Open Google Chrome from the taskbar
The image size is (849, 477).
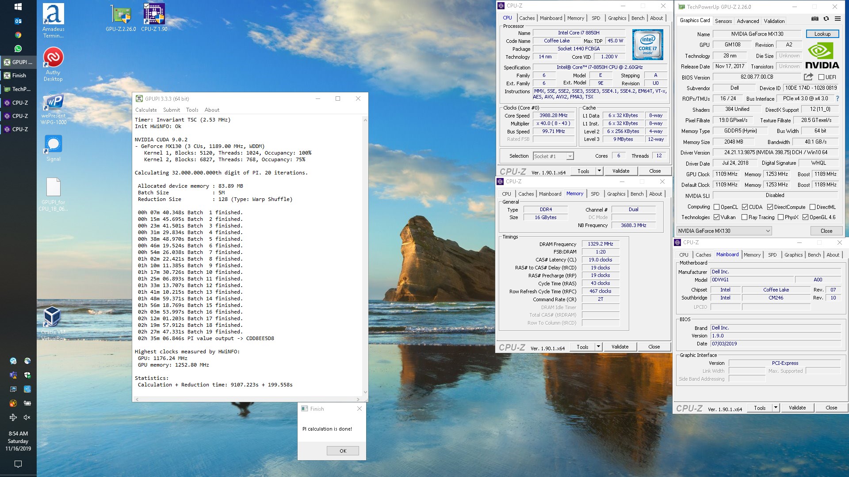coord(18,35)
